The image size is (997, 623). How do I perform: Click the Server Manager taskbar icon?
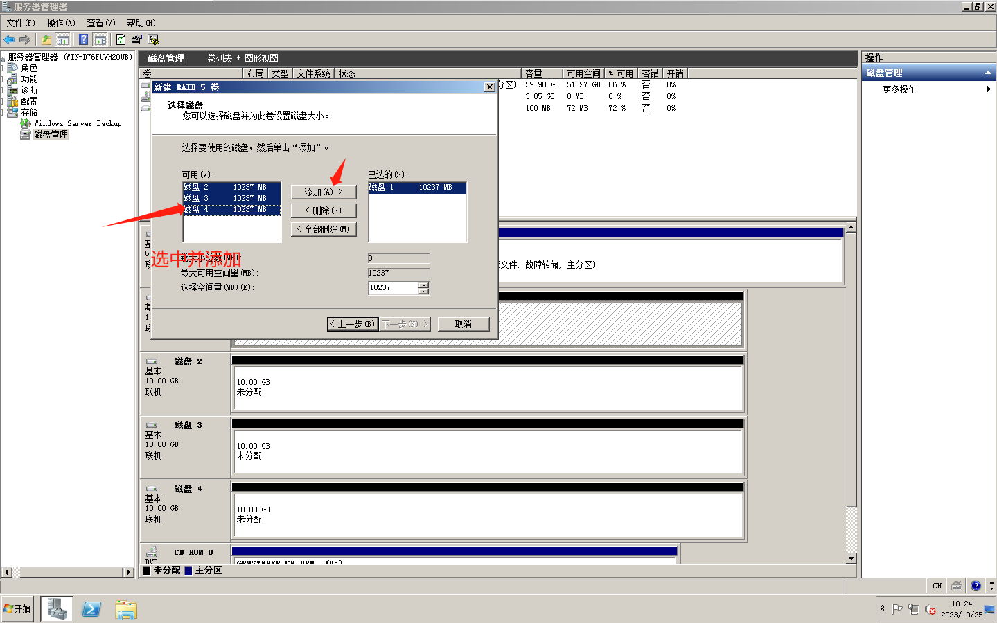[57, 609]
